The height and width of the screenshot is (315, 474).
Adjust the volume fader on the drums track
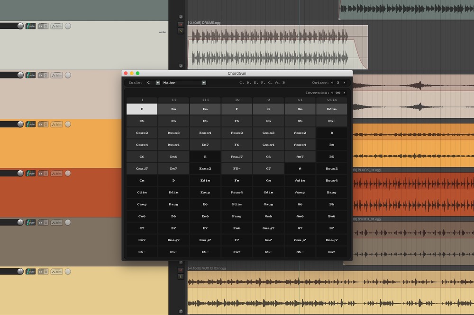pyautogui.click(x=20, y=26)
